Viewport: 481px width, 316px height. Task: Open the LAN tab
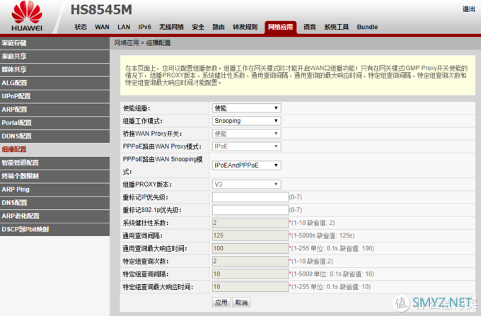(124, 27)
